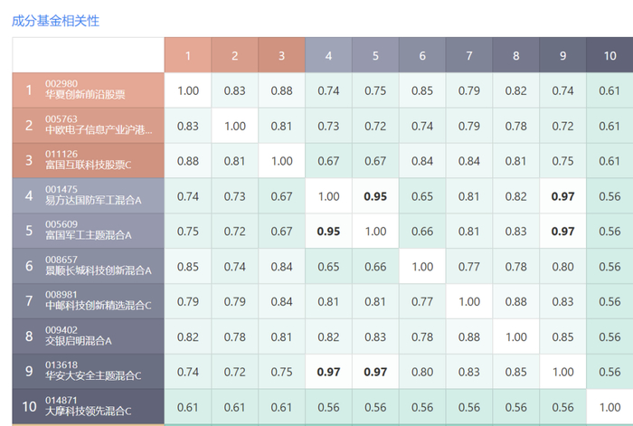Click row 005609 富国军工主题混合A
This screenshot has height=426, width=633.
[88, 231]
